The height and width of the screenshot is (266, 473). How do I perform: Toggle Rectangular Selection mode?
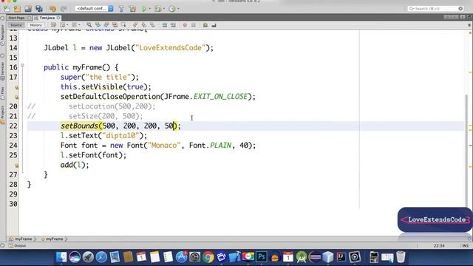click(123, 25)
